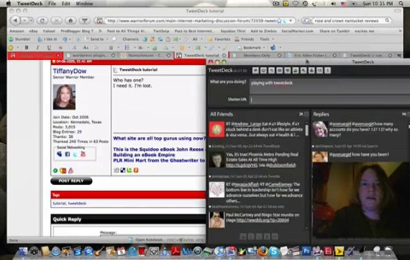Viewport: 410px width, 260px height.
Task: Open the Window menu
Action: [84, 3]
